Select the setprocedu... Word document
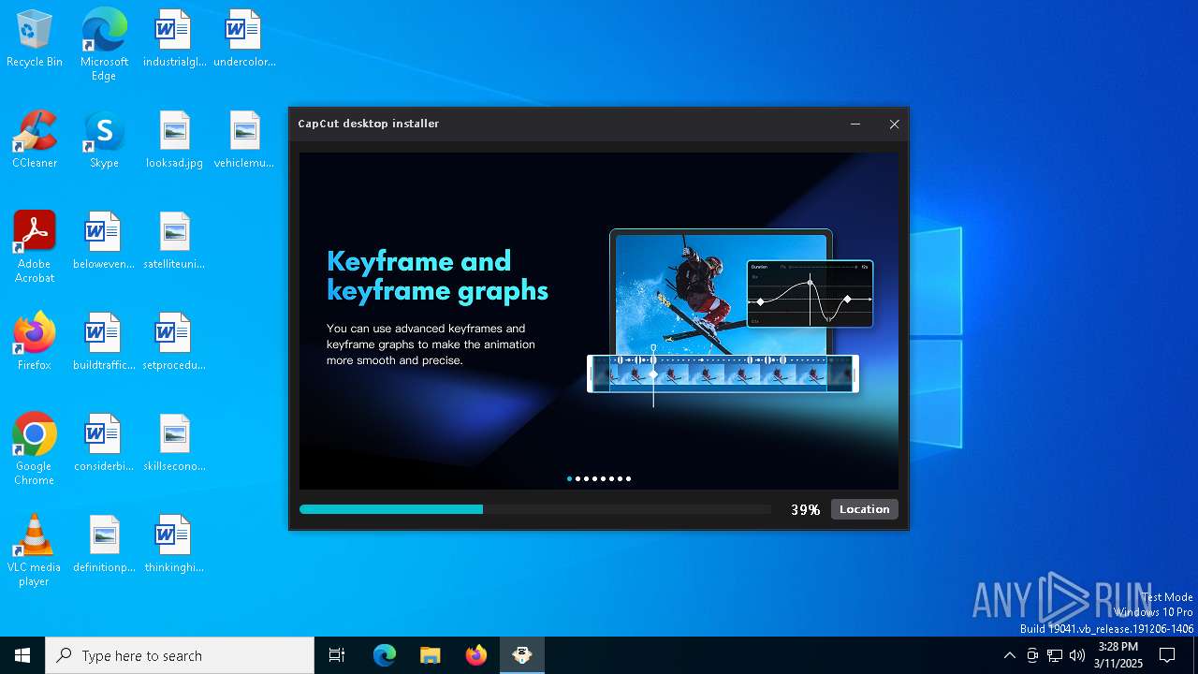Image resolution: width=1198 pixels, height=674 pixels. coord(174,343)
